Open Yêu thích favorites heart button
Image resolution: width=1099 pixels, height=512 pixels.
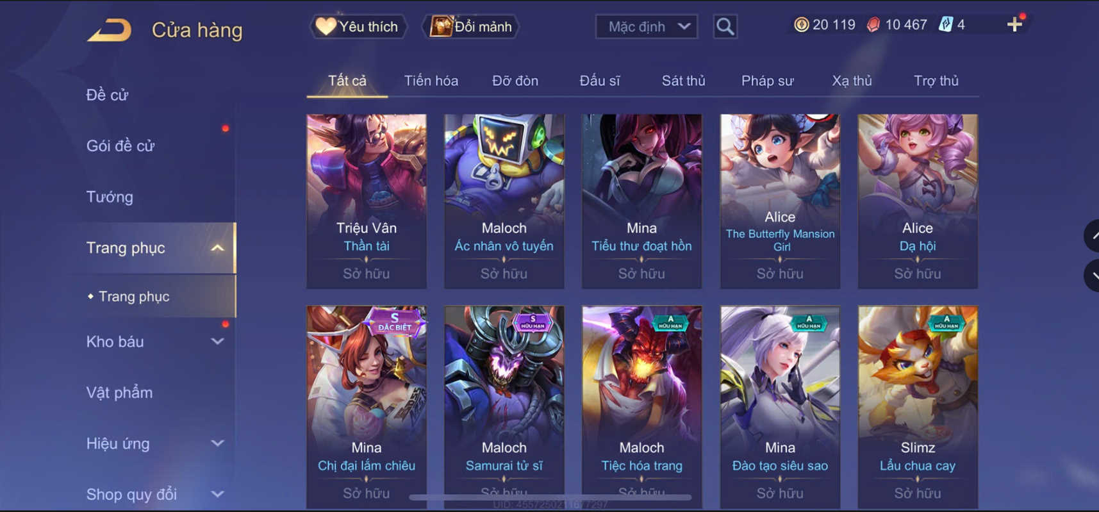pos(358,27)
